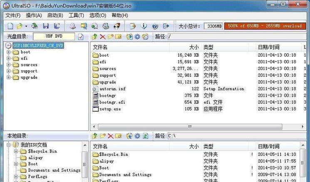310x182 pixels.
Task: Click the red X delete icon in the disc toolbar
Action: tap(102, 37)
